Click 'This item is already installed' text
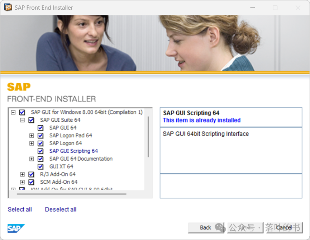 pos(202,120)
